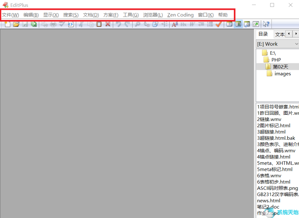Click the Paste clipboard icon
Image resolution: width=299 pixels, height=218 pixels.
click(99, 24)
